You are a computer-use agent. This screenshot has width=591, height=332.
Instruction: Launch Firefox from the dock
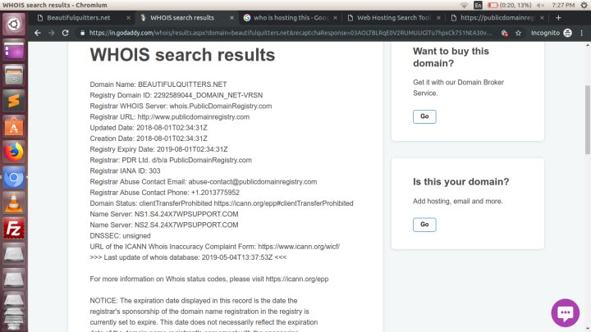[x=14, y=152]
